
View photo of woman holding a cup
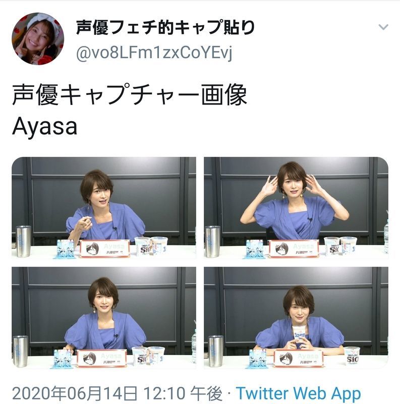296,318
